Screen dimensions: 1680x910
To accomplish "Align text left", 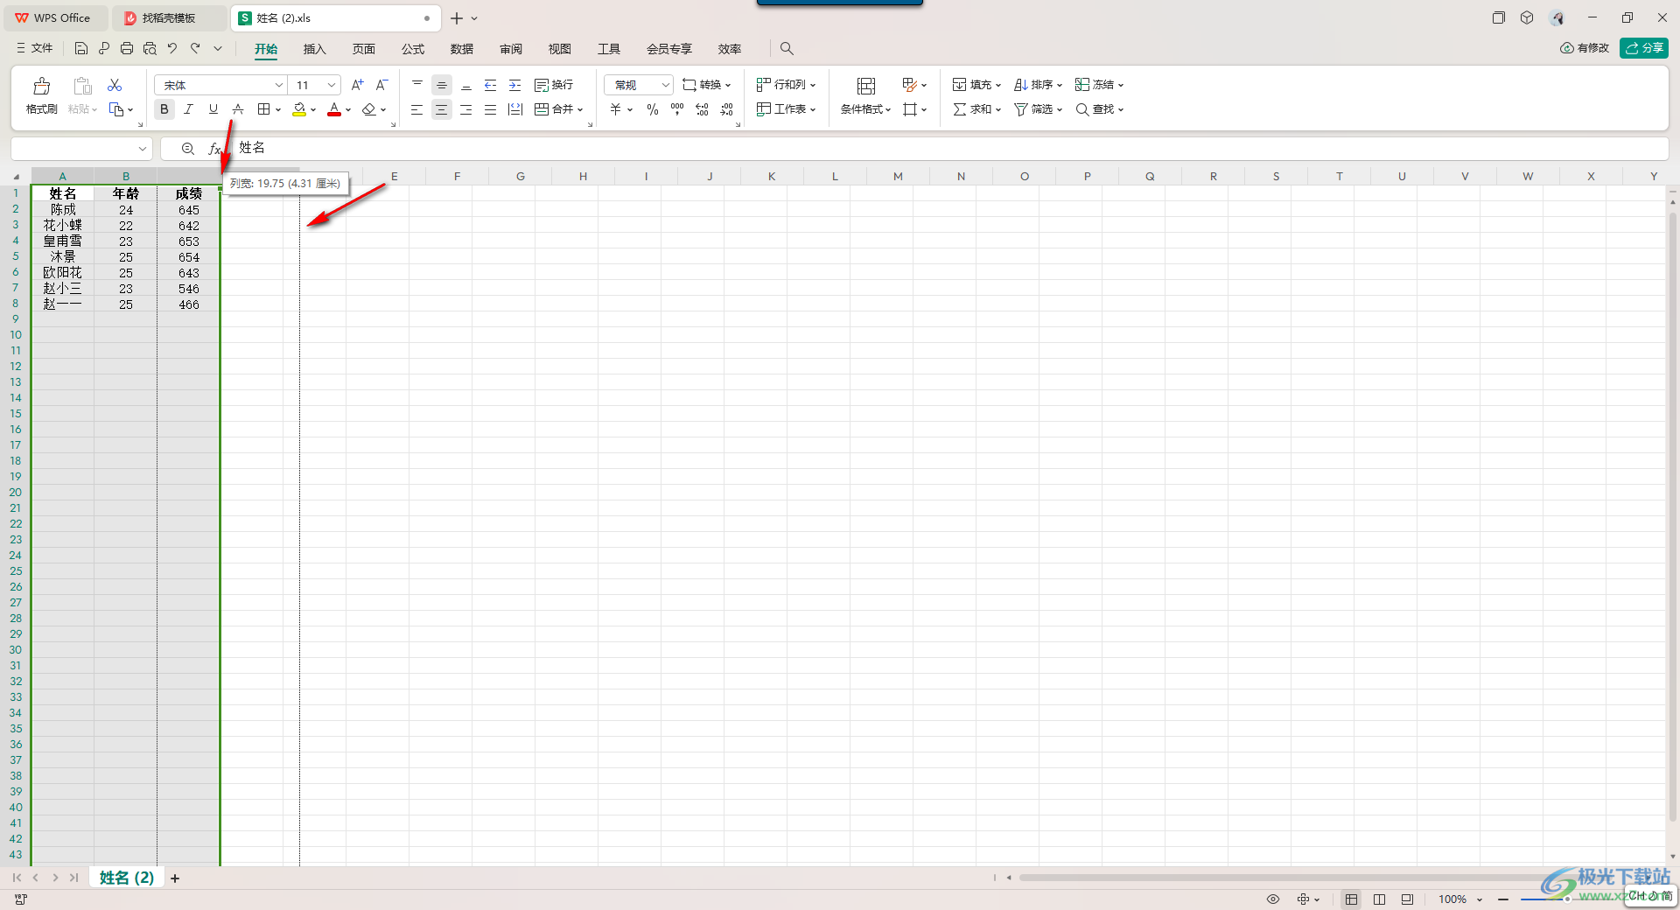I will (x=417, y=109).
